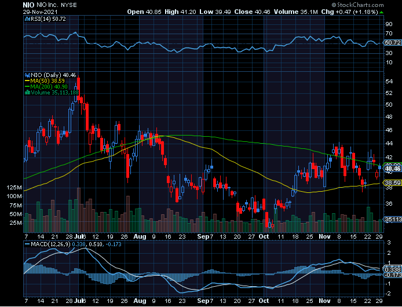The height and width of the screenshot is (307, 402).
Task: Click the MA(50) 38.59 legend text
Action: coord(47,81)
